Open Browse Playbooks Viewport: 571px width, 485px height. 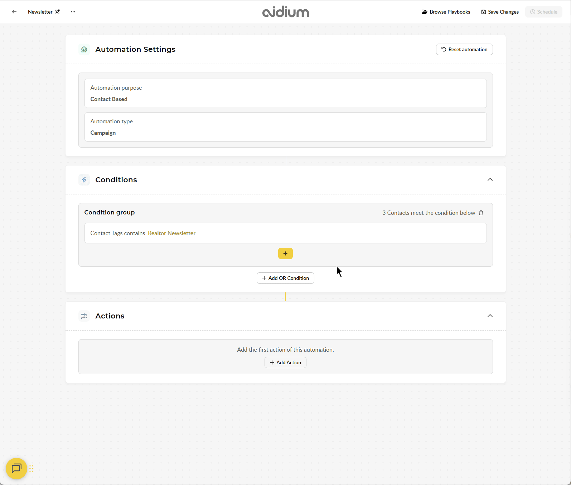(x=446, y=12)
